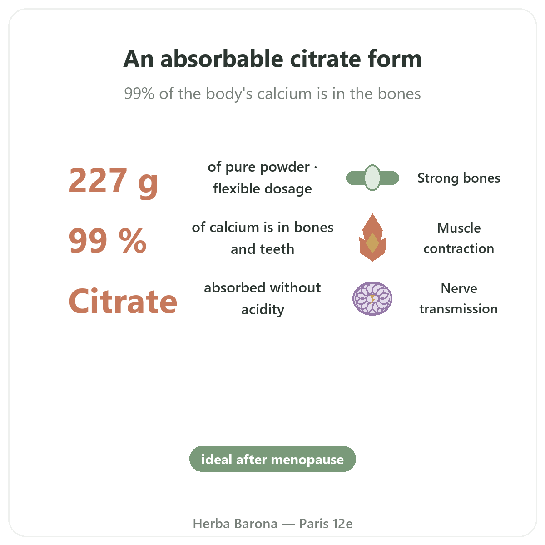
Task: Click the green bone icon
Action: (372, 178)
